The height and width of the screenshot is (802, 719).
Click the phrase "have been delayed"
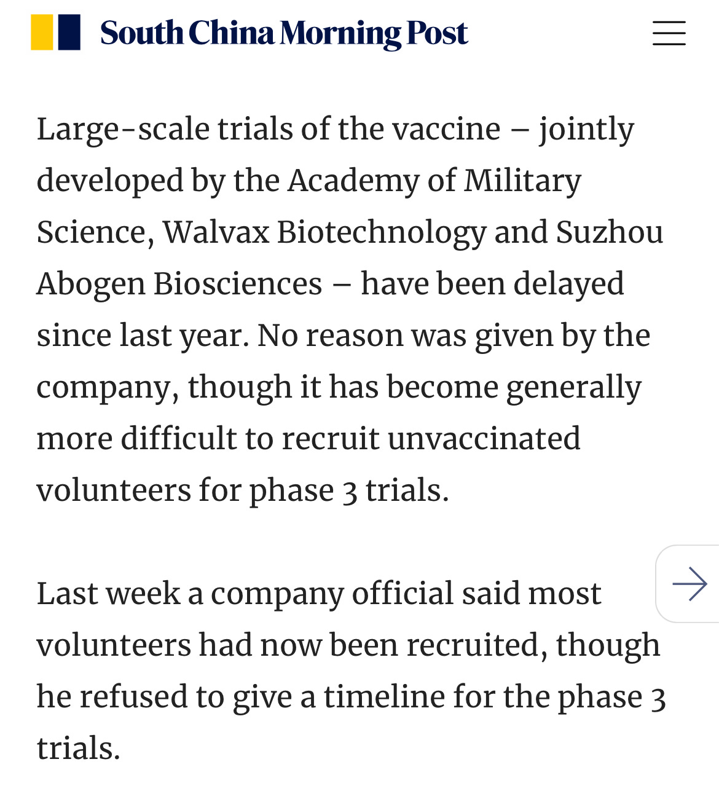492,285
